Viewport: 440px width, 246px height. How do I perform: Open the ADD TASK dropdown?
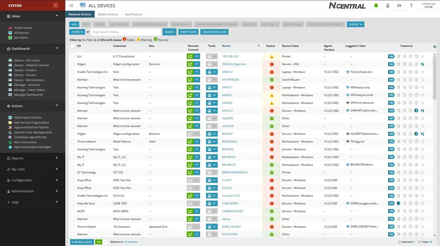pos(270,24)
